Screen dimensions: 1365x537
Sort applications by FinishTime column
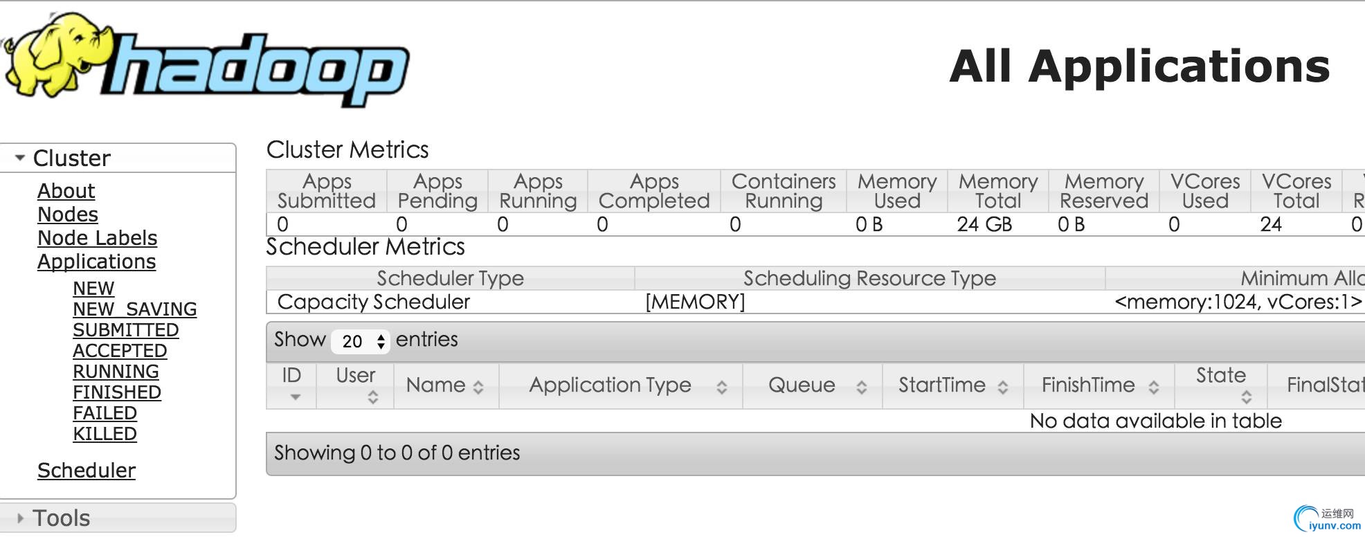(x=1153, y=387)
